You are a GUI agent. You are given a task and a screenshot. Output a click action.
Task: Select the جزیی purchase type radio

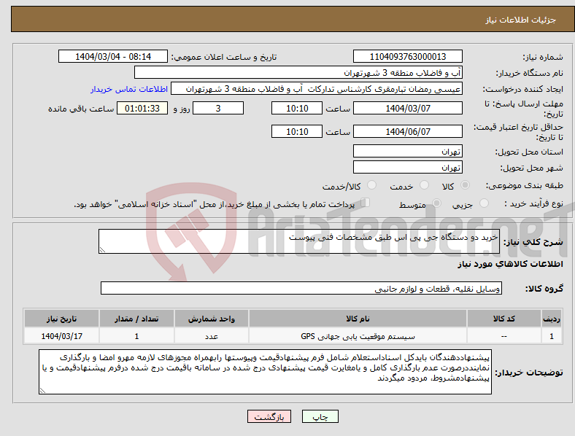point(484,203)
